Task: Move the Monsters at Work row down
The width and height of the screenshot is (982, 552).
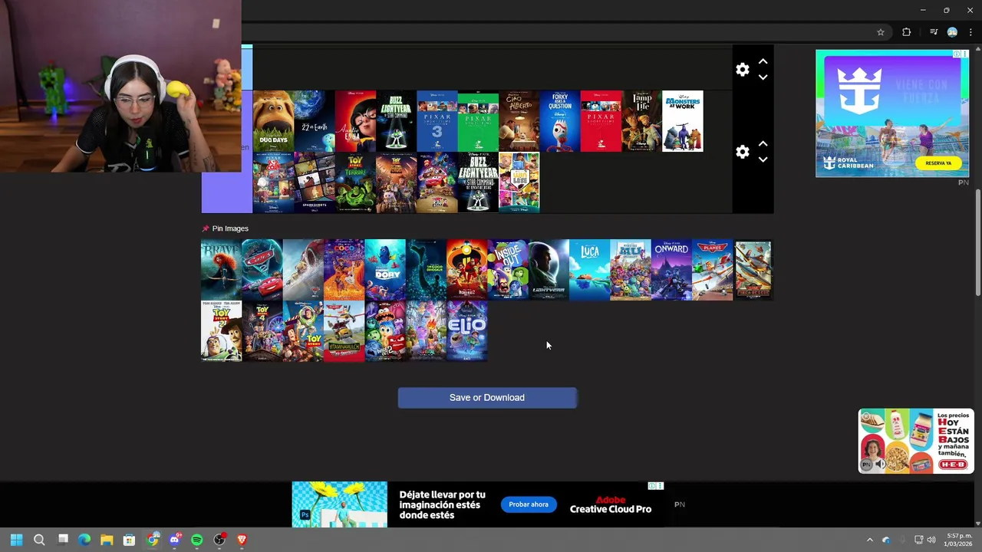Action: point(763,159)
